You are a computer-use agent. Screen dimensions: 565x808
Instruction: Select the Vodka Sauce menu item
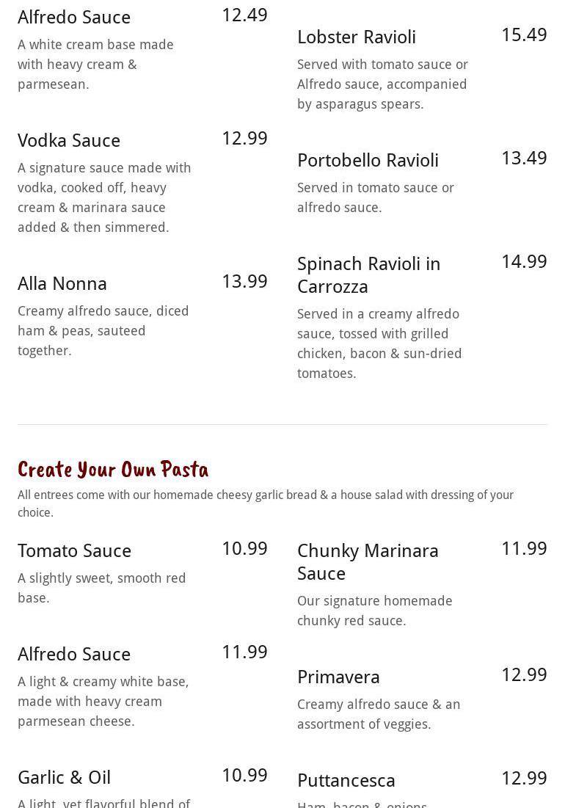click(x=69, y=140)
